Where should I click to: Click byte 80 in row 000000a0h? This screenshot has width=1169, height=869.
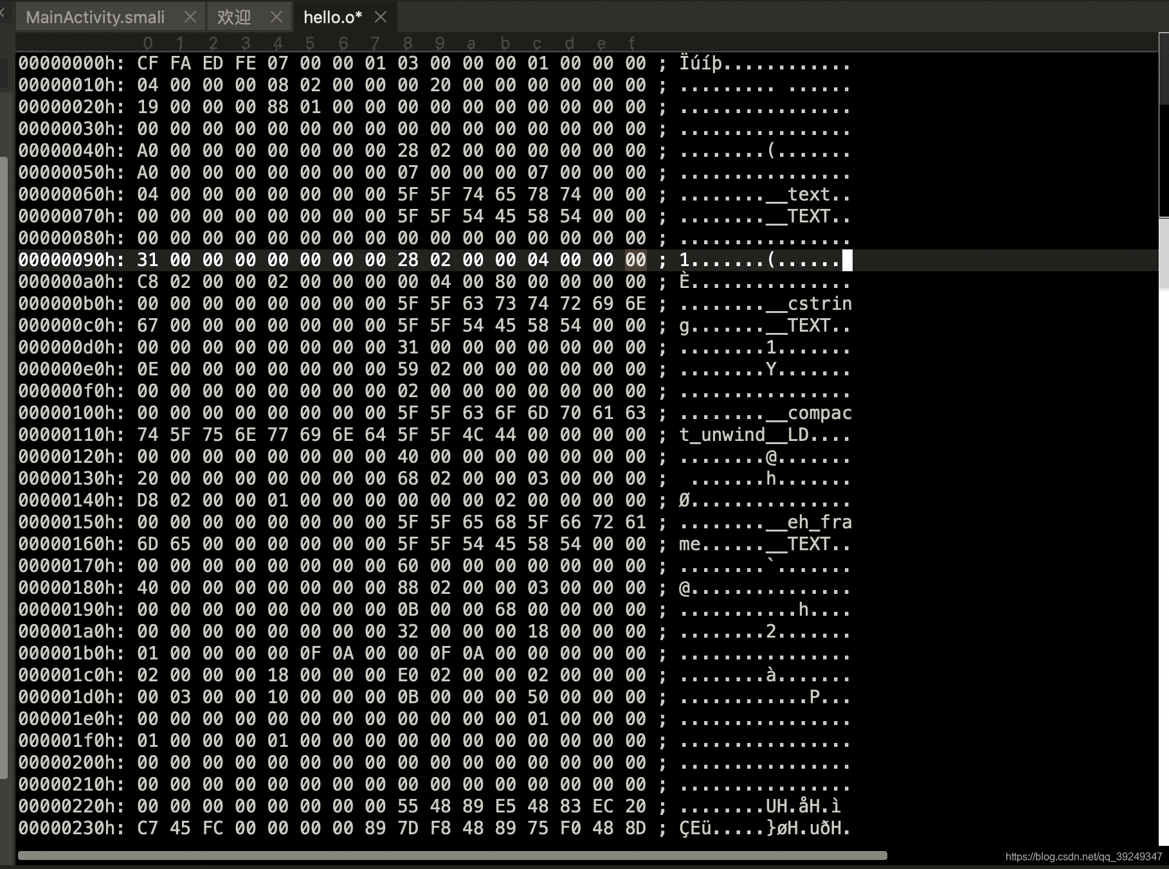[505, 282]
